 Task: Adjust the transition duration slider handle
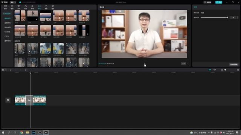point(227,18)
